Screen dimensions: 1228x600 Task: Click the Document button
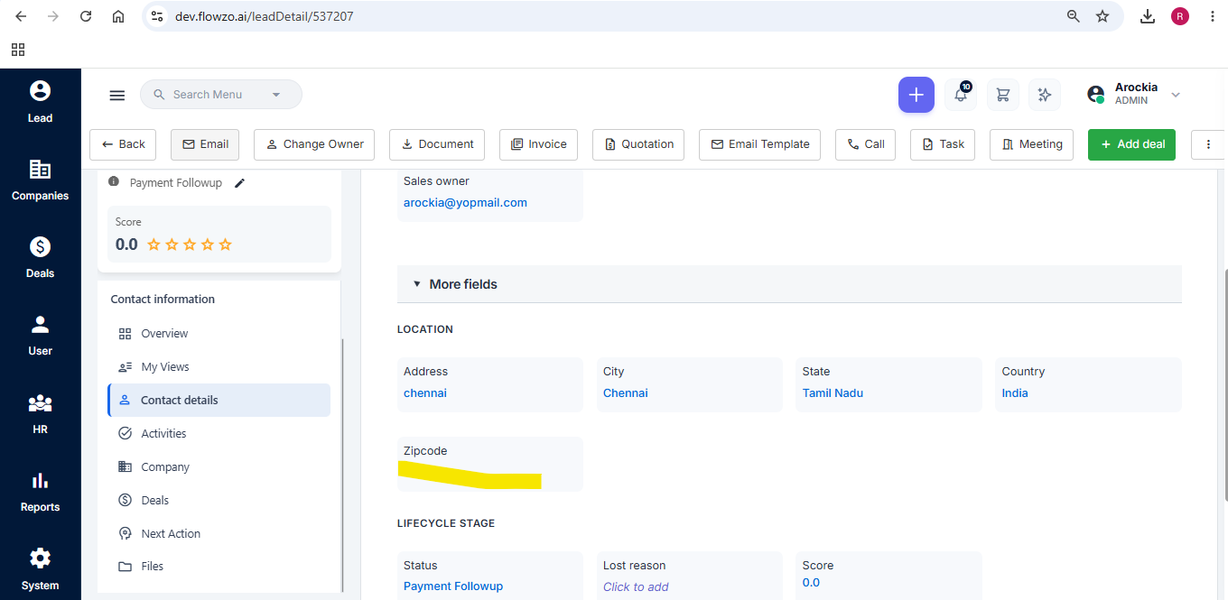tap(437, 144)
